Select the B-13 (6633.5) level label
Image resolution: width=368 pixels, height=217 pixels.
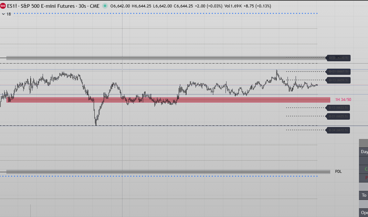[338, 108]
